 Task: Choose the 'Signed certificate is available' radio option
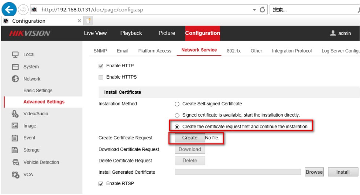[177, 115]
